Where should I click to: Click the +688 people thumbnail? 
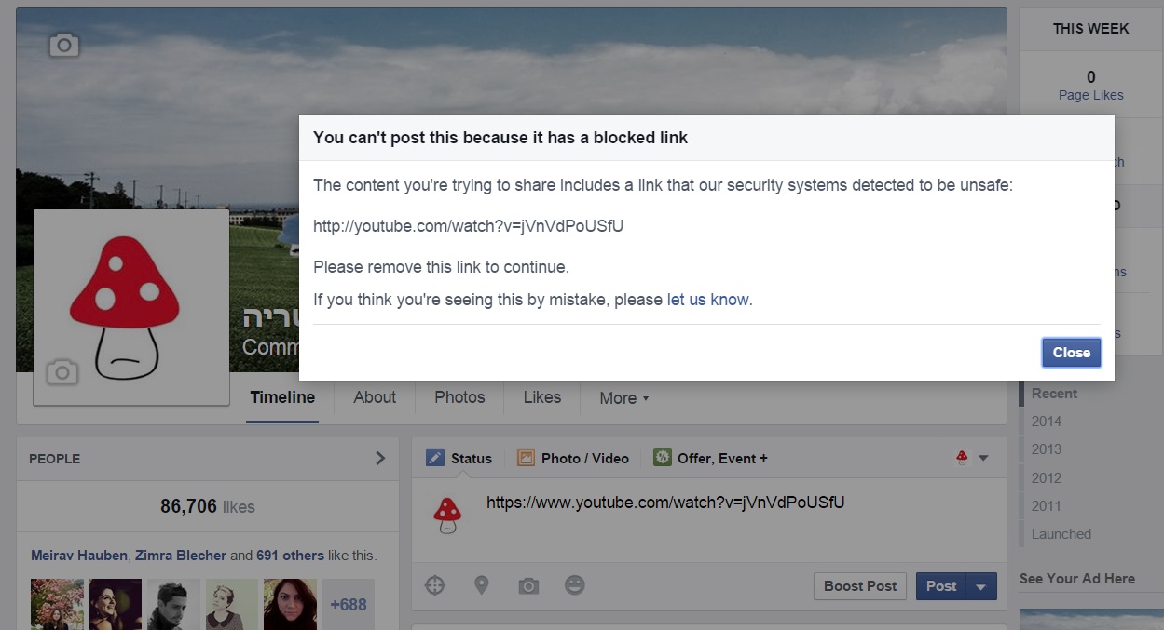coord(348,605)
